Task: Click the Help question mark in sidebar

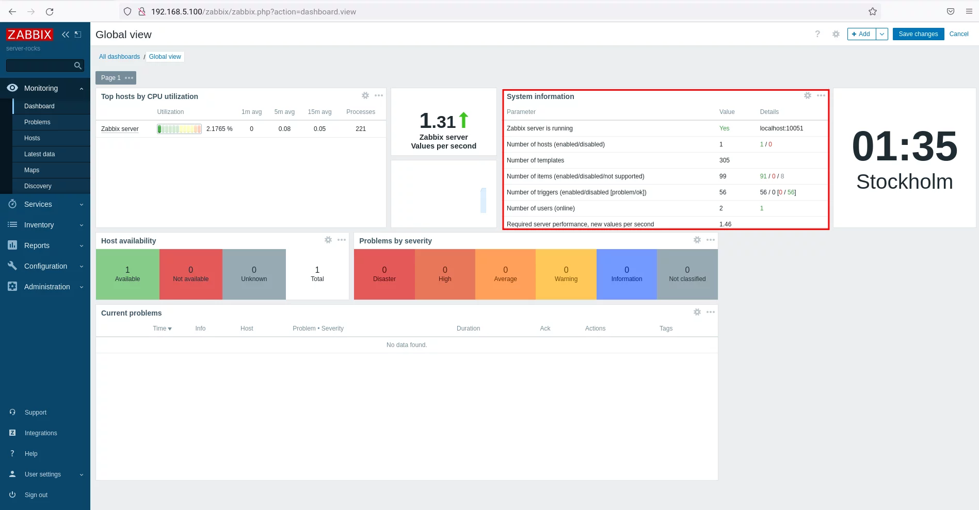Action: pyautogui.click(x=12, y=453)
